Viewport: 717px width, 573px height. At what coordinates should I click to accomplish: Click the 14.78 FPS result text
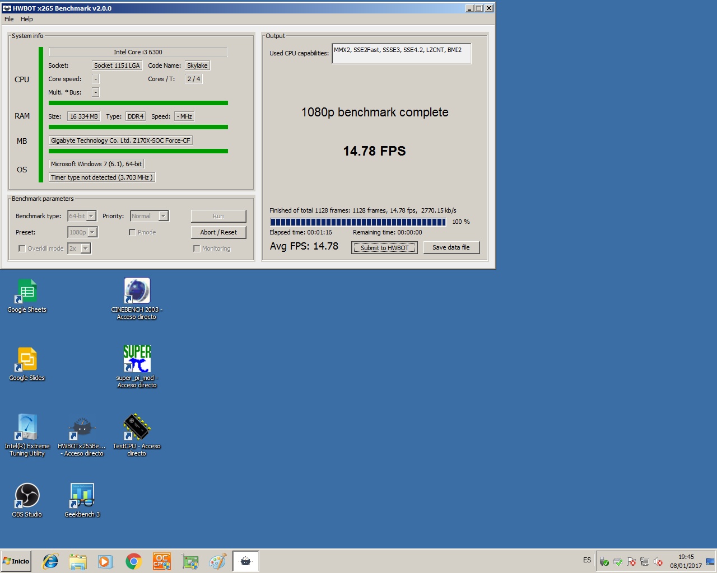pos(374,151)
